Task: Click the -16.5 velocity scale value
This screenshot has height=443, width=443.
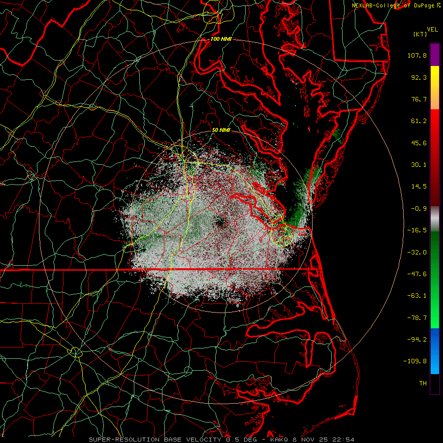Action: click(417, 230)
